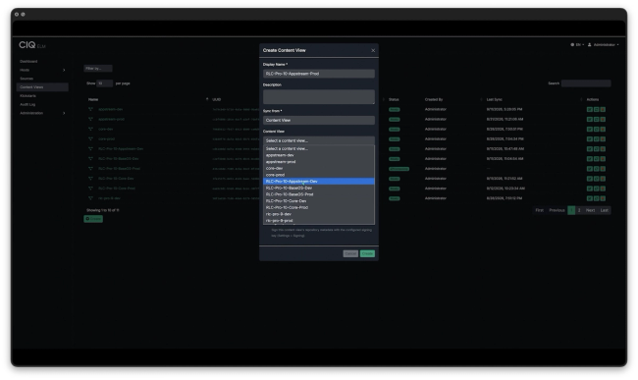Click the middle green action icon in appstream-dev row
The width and height of the screenshot is (638, 380).
tap(596, 109)
